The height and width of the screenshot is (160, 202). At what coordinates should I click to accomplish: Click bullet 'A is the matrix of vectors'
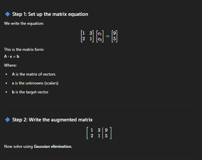pos(34,74)
